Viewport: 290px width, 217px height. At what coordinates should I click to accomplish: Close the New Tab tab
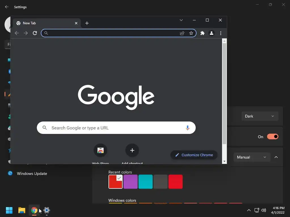point(76,23)
